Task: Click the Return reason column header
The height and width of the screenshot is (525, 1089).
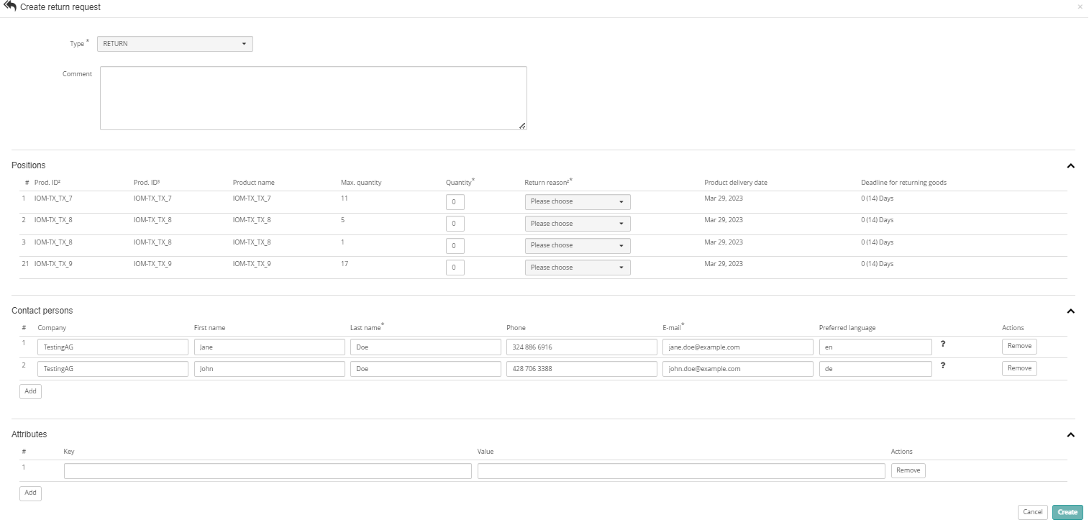Action: (x=548, y=182)
